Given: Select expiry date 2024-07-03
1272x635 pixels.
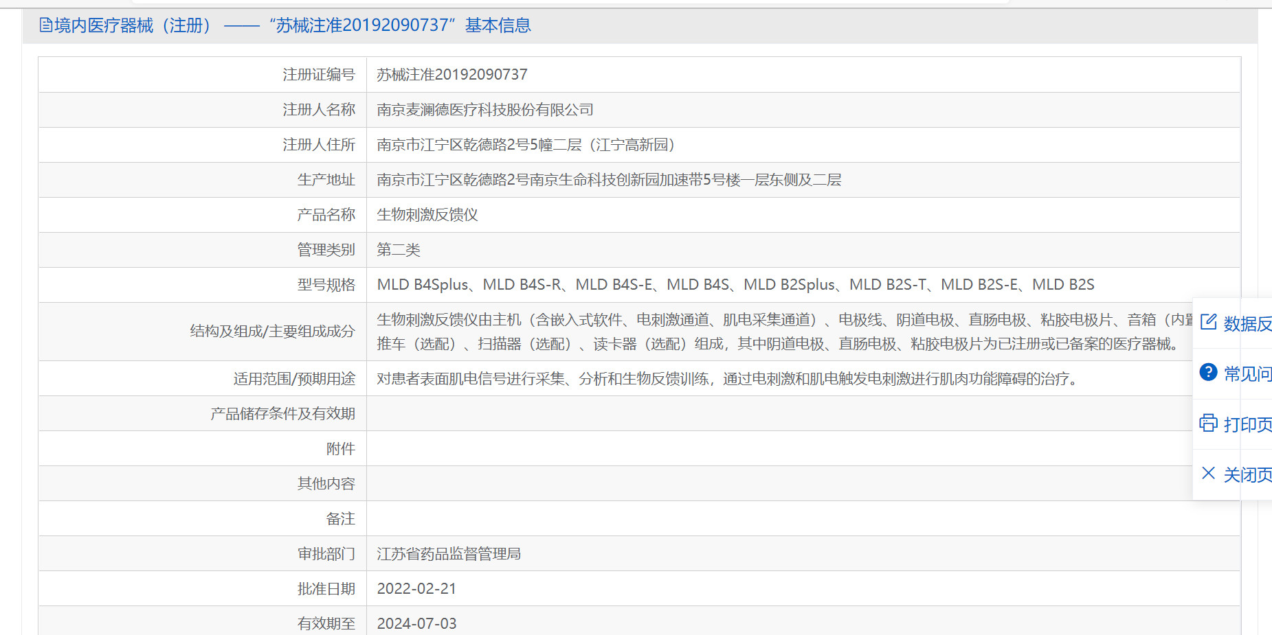Looking at the screenshot, I should (x=416, y=623).
